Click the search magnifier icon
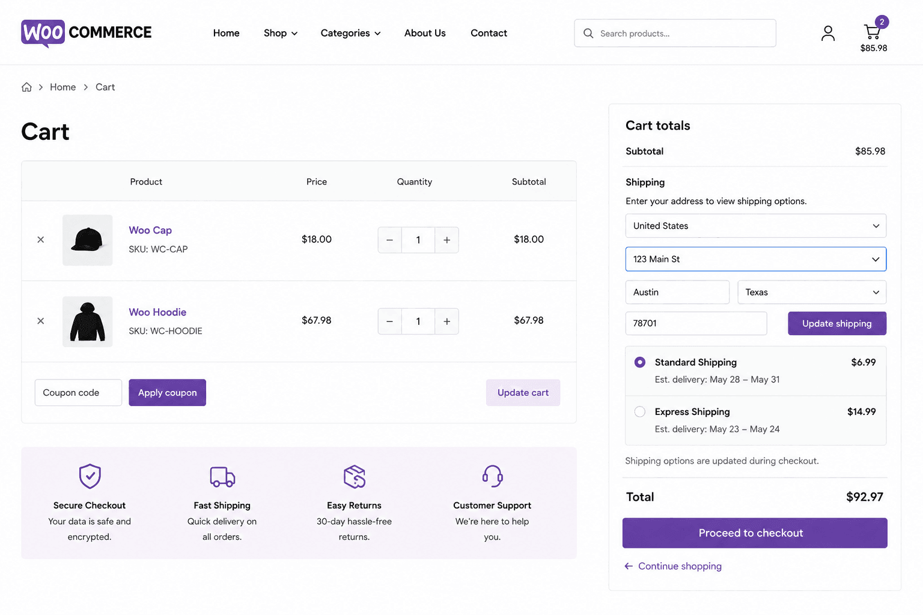923x615 pixels. tap(588, 34)
